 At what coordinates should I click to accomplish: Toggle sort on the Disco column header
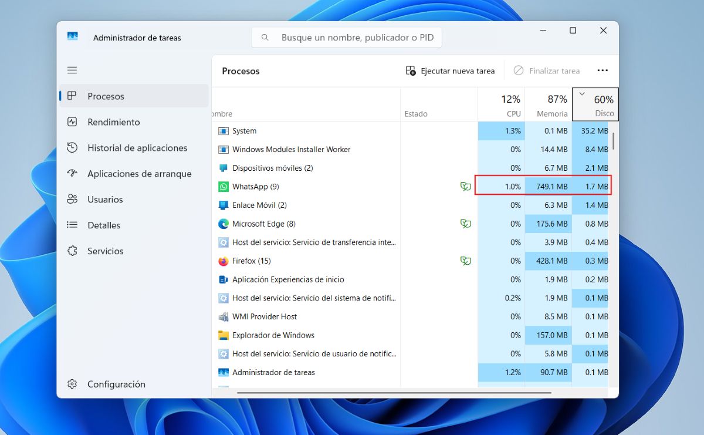(x=595, y=104)
